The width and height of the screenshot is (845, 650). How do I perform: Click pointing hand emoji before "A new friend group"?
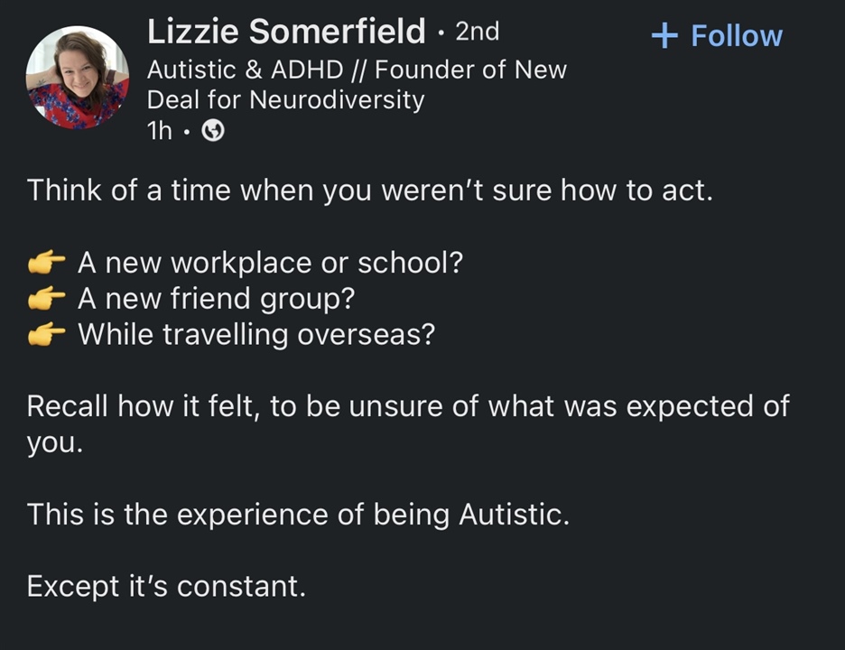click(46, 299)
